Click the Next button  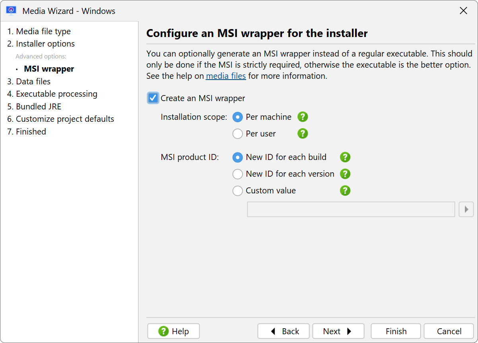coord(338,331)
